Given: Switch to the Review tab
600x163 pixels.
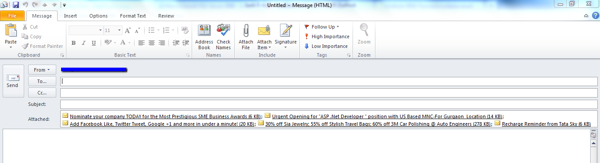Looking at the screenshot, I should 166,16.
